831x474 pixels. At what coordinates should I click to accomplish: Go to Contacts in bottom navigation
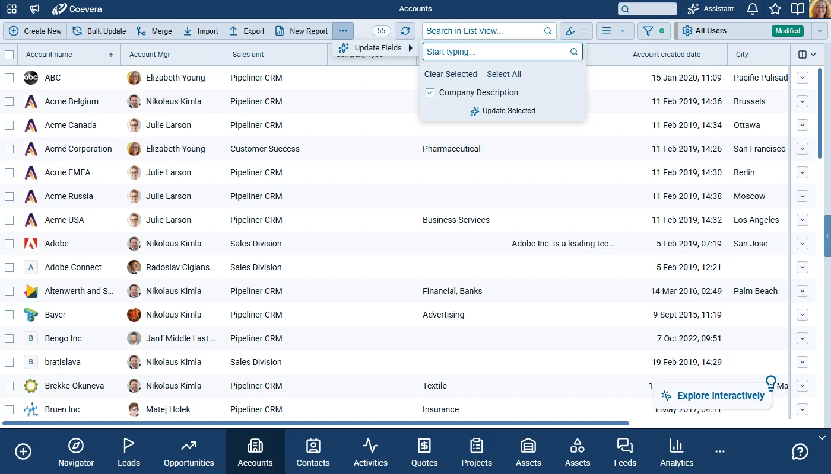tap(313, 453)
